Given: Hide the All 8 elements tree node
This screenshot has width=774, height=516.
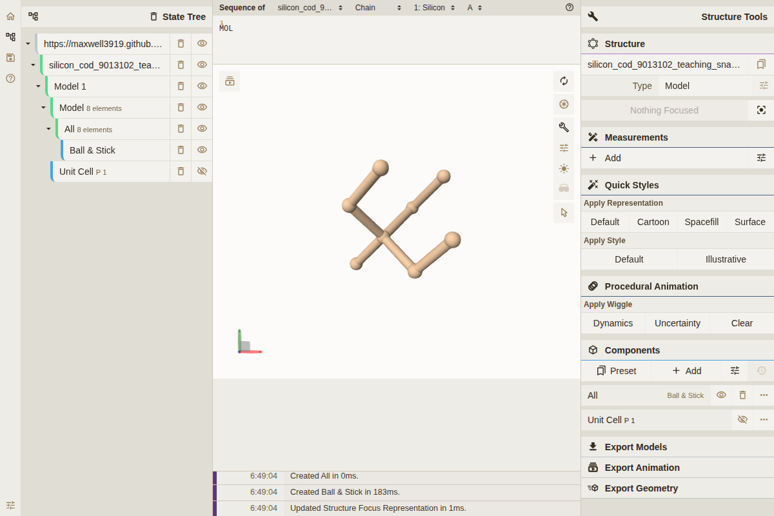Looking at the screenshot, I should click(x=202, y=128).
